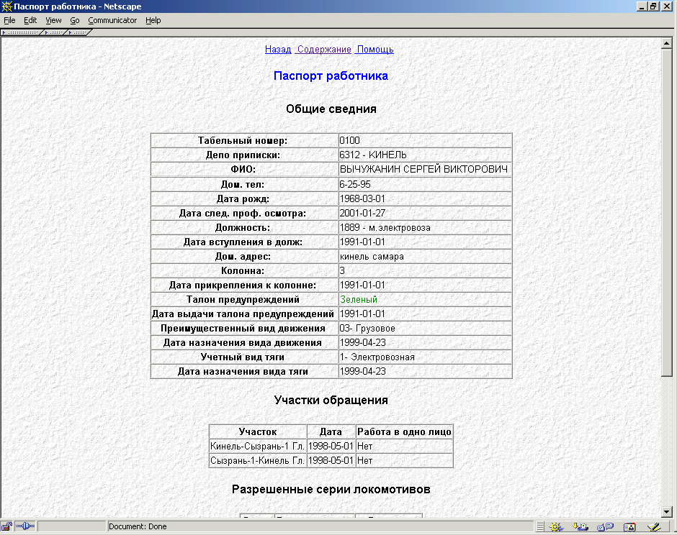Click address value кинель самара
Screen dimensions: 677x535
tap(372, 257)
